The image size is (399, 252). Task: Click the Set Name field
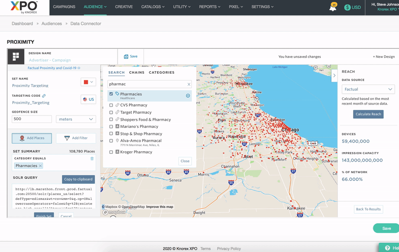(30, 86)
